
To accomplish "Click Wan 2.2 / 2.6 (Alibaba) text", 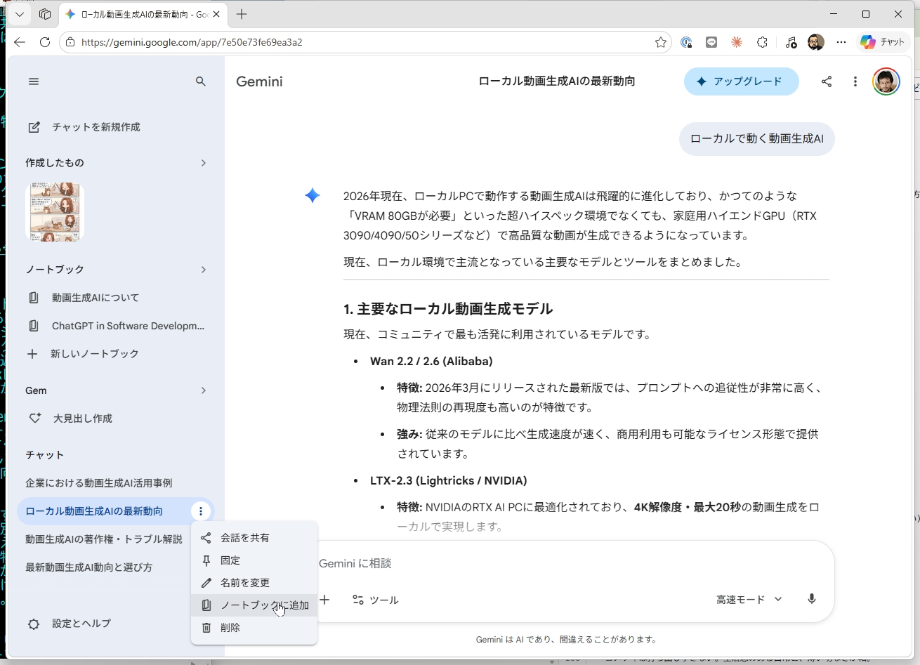I will point(431,362).
